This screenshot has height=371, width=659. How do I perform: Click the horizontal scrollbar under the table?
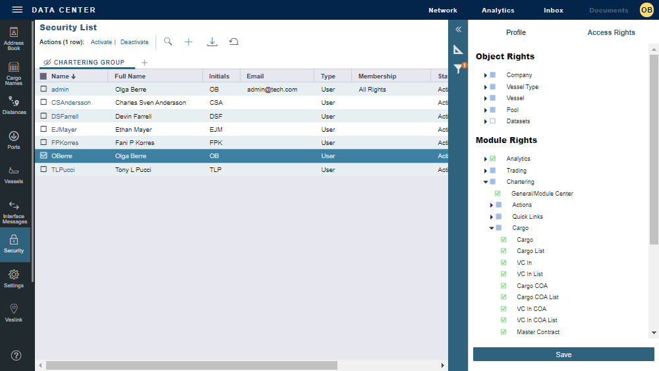click(x=191, y=365)
